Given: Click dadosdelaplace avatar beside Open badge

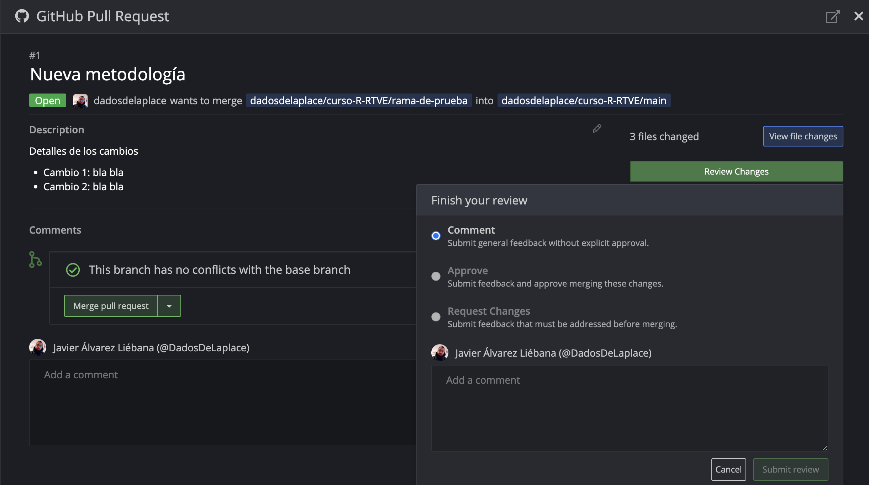Looking at the screenshot, I should coord(80,101).
